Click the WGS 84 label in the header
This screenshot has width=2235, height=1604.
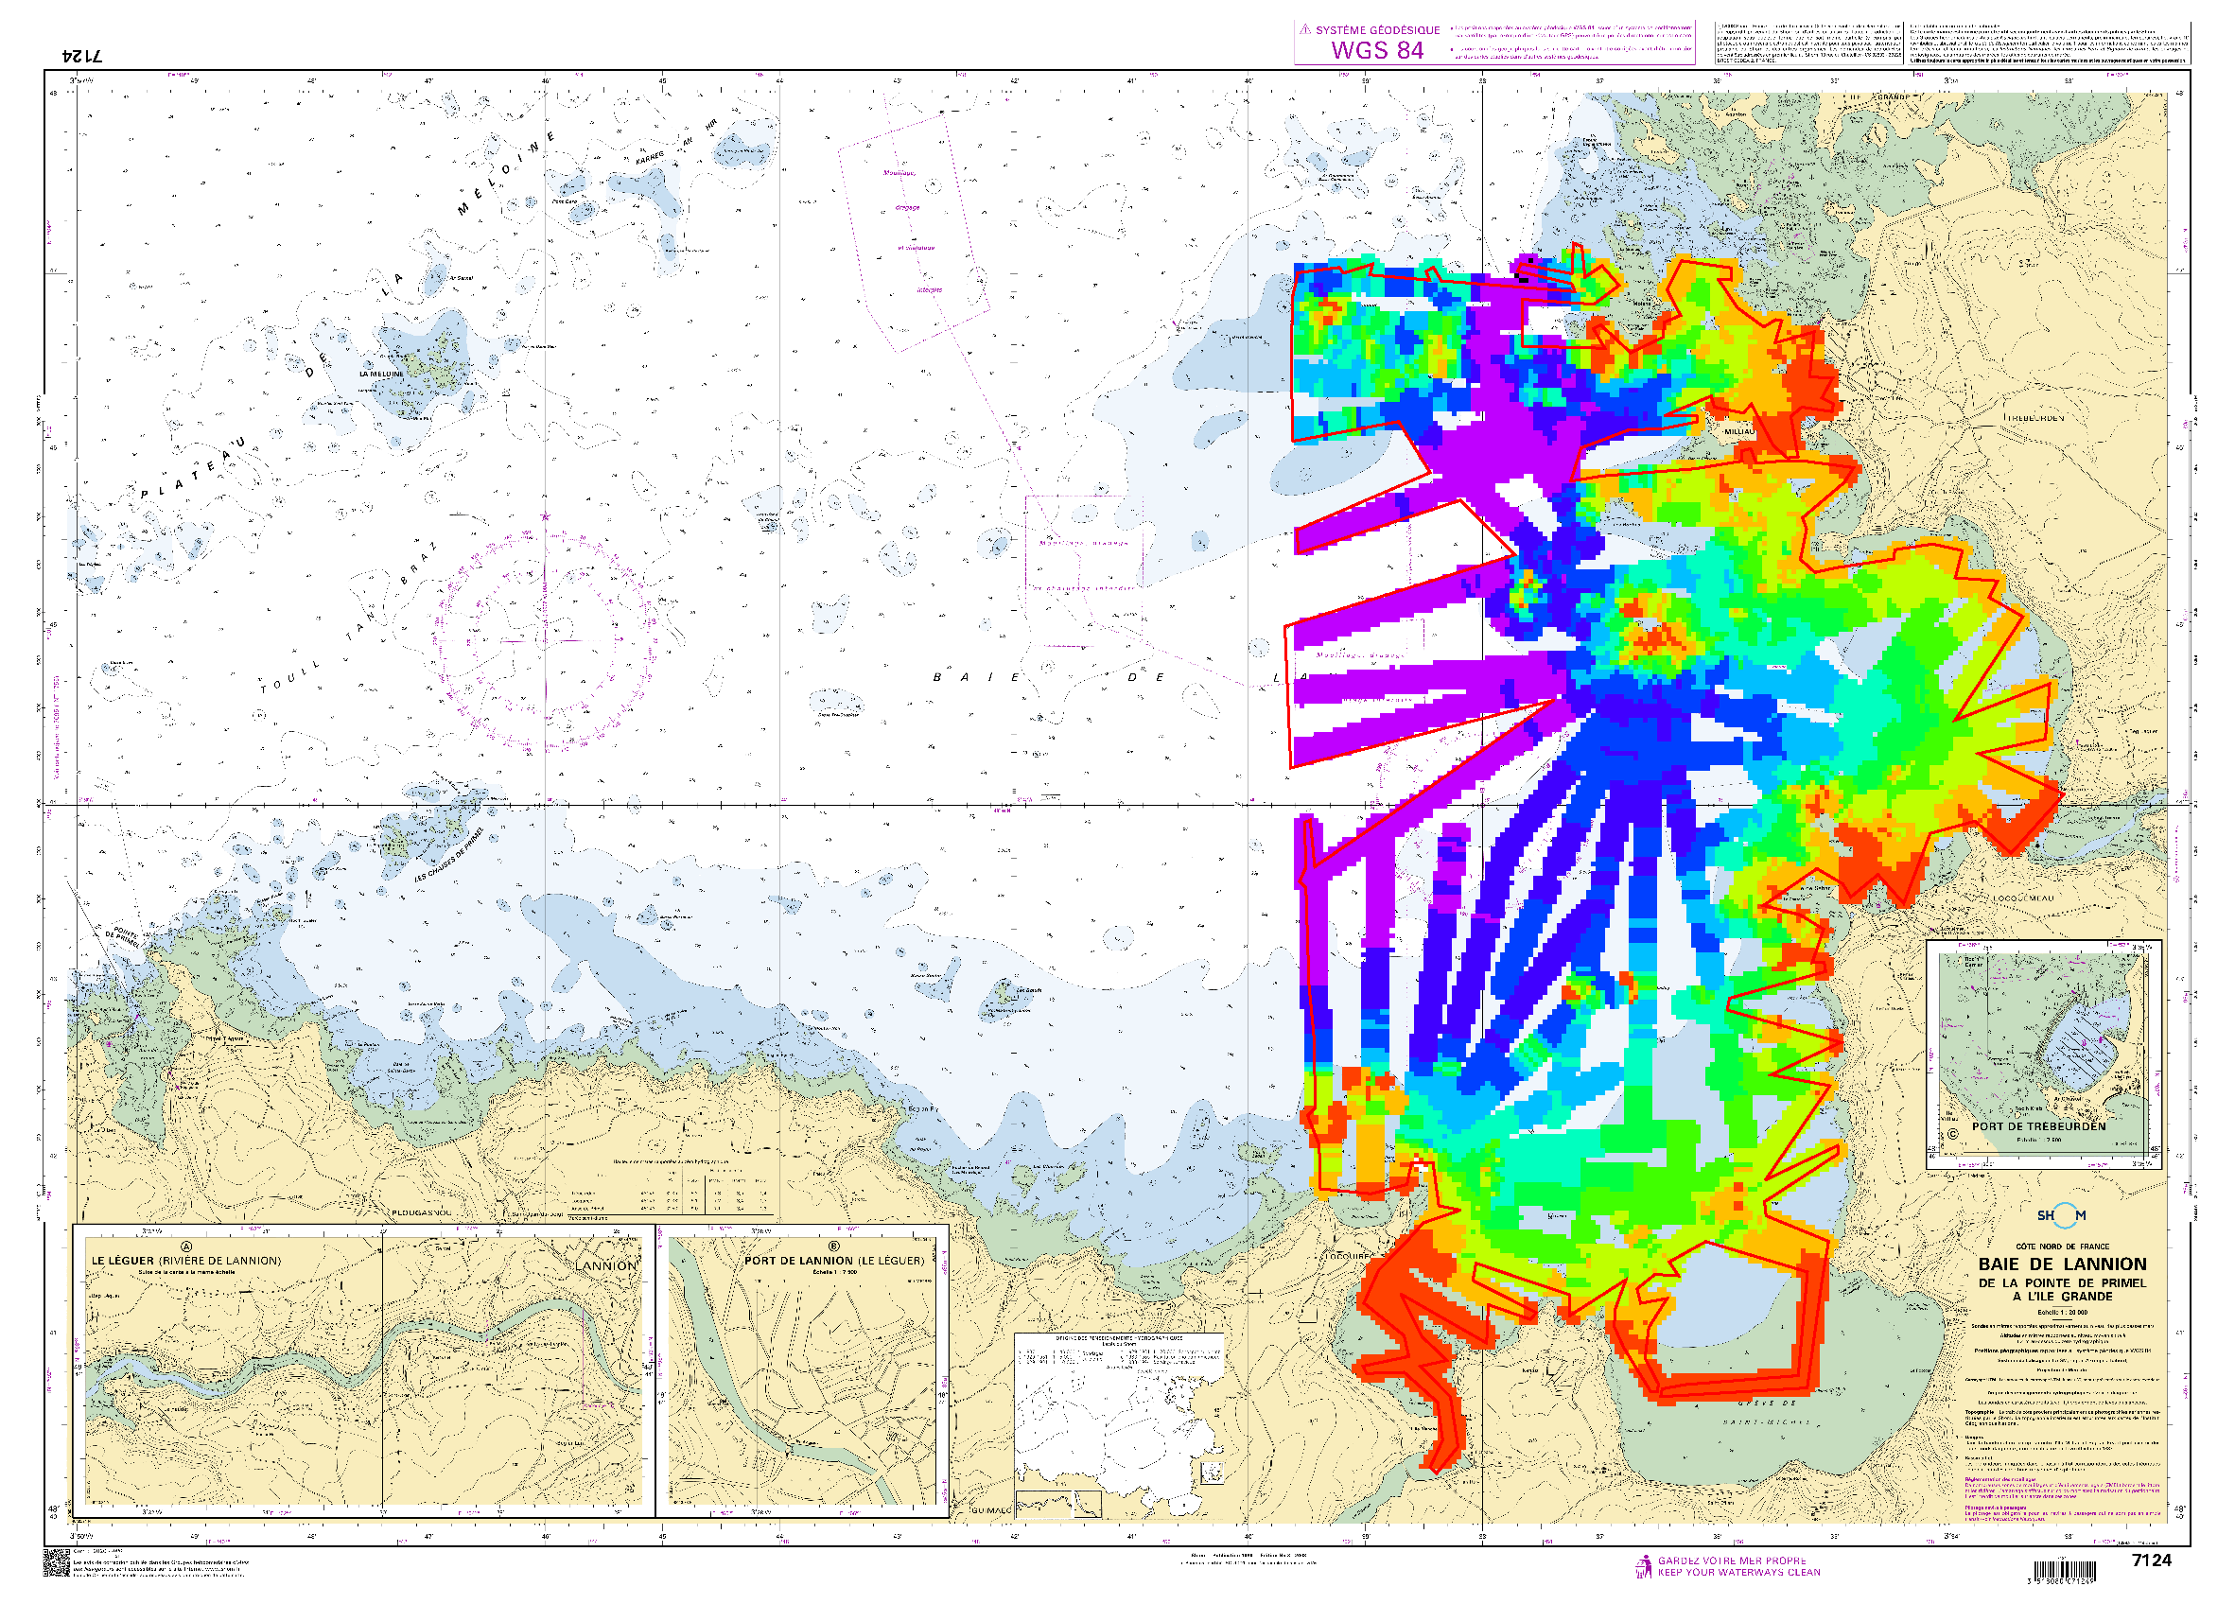pyautogui.click(x=1377, y=51)
